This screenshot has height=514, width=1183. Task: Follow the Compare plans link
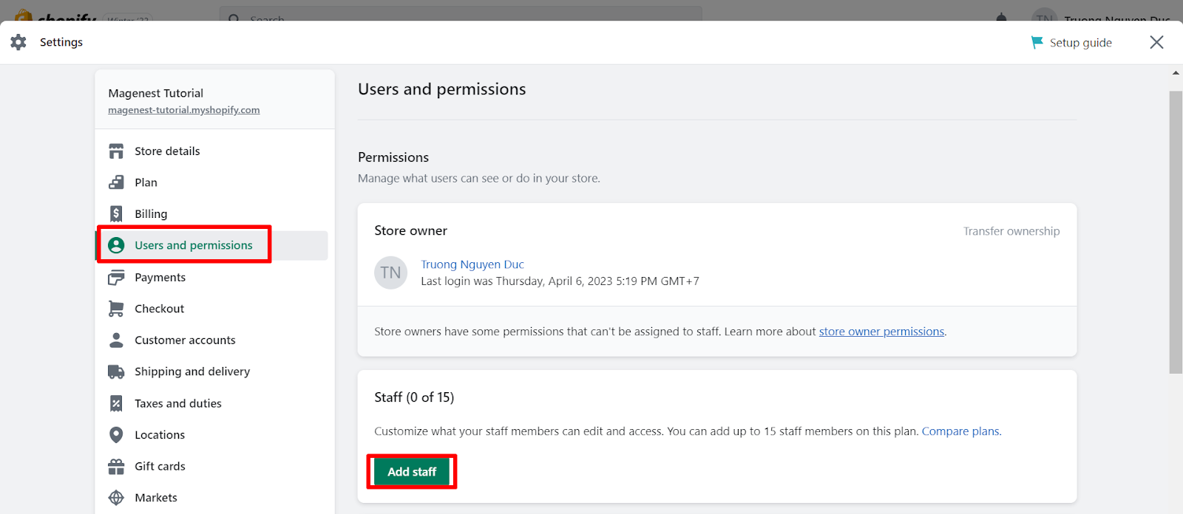(x=960, y=431)
